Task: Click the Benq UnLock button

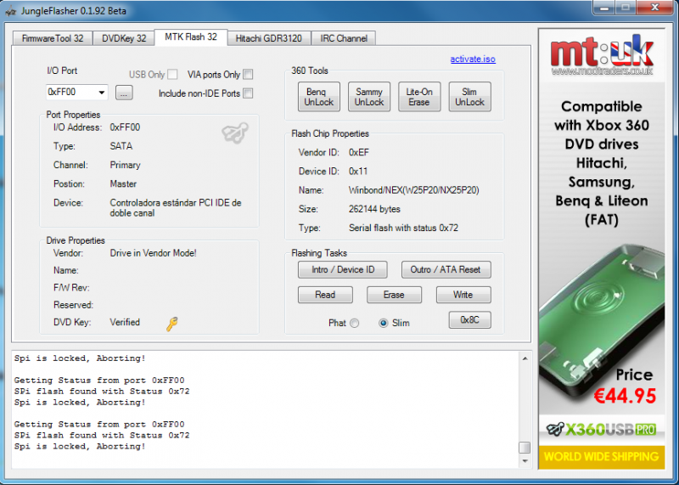Action: tap(319, 97)
